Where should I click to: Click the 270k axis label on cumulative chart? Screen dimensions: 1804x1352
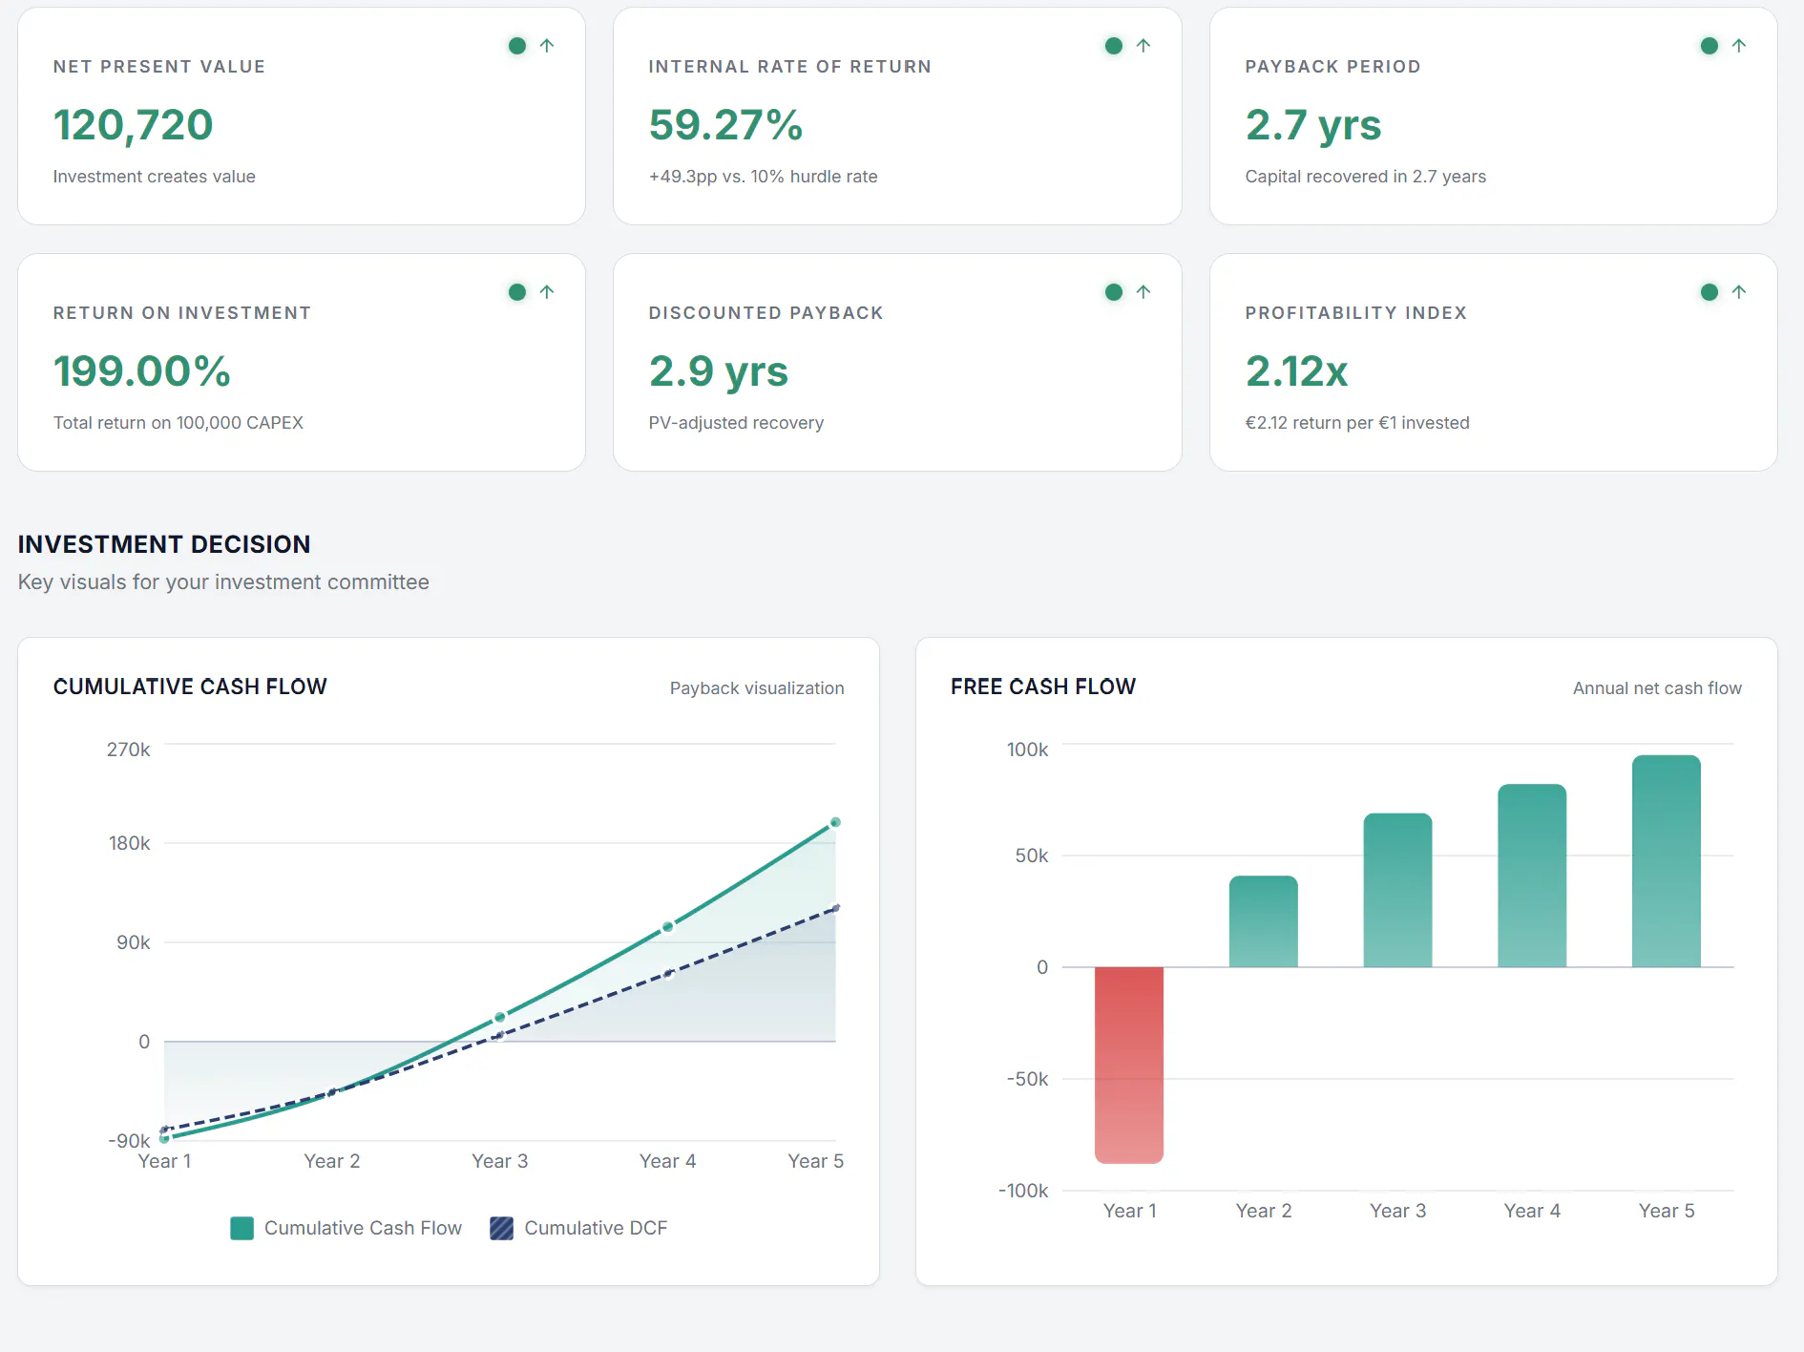pos(129,750)
